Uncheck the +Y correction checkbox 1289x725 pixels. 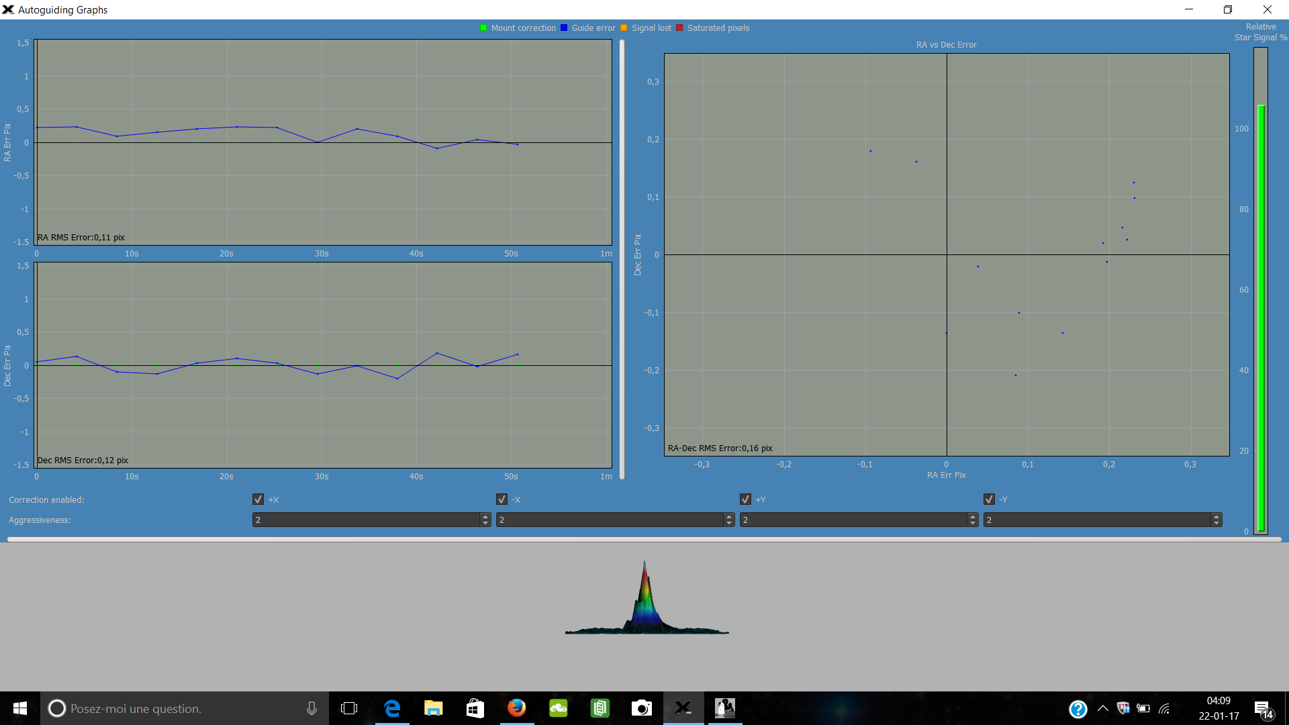coord(745,499)
